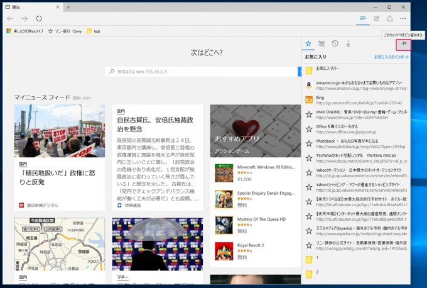Open the お気に入りバー folder
Image resolution: width=427 pixels, height=288 pixels.
click(356, 70)
